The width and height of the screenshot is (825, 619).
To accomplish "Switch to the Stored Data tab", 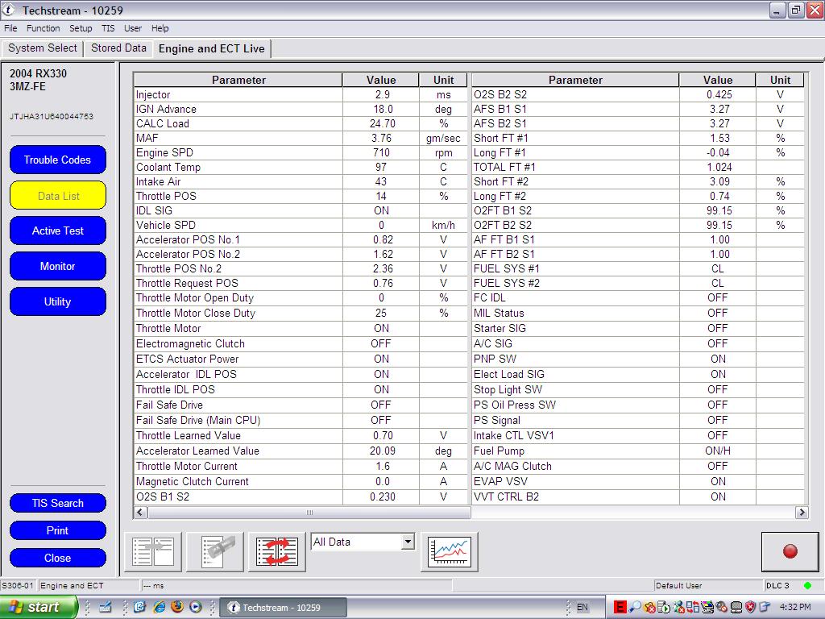I will point(118,48).
